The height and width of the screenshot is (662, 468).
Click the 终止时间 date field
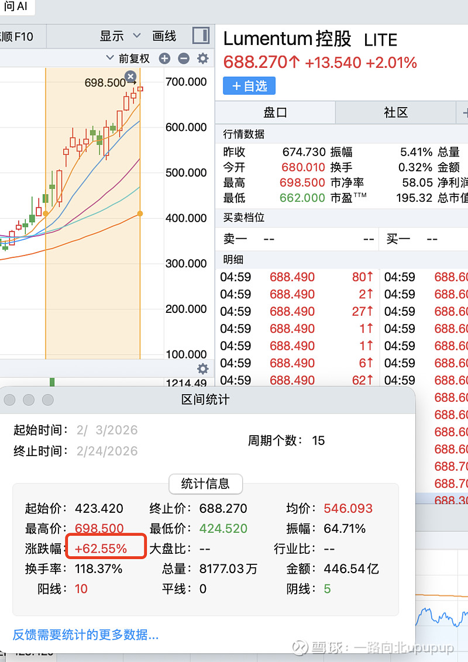pos(107,451)
